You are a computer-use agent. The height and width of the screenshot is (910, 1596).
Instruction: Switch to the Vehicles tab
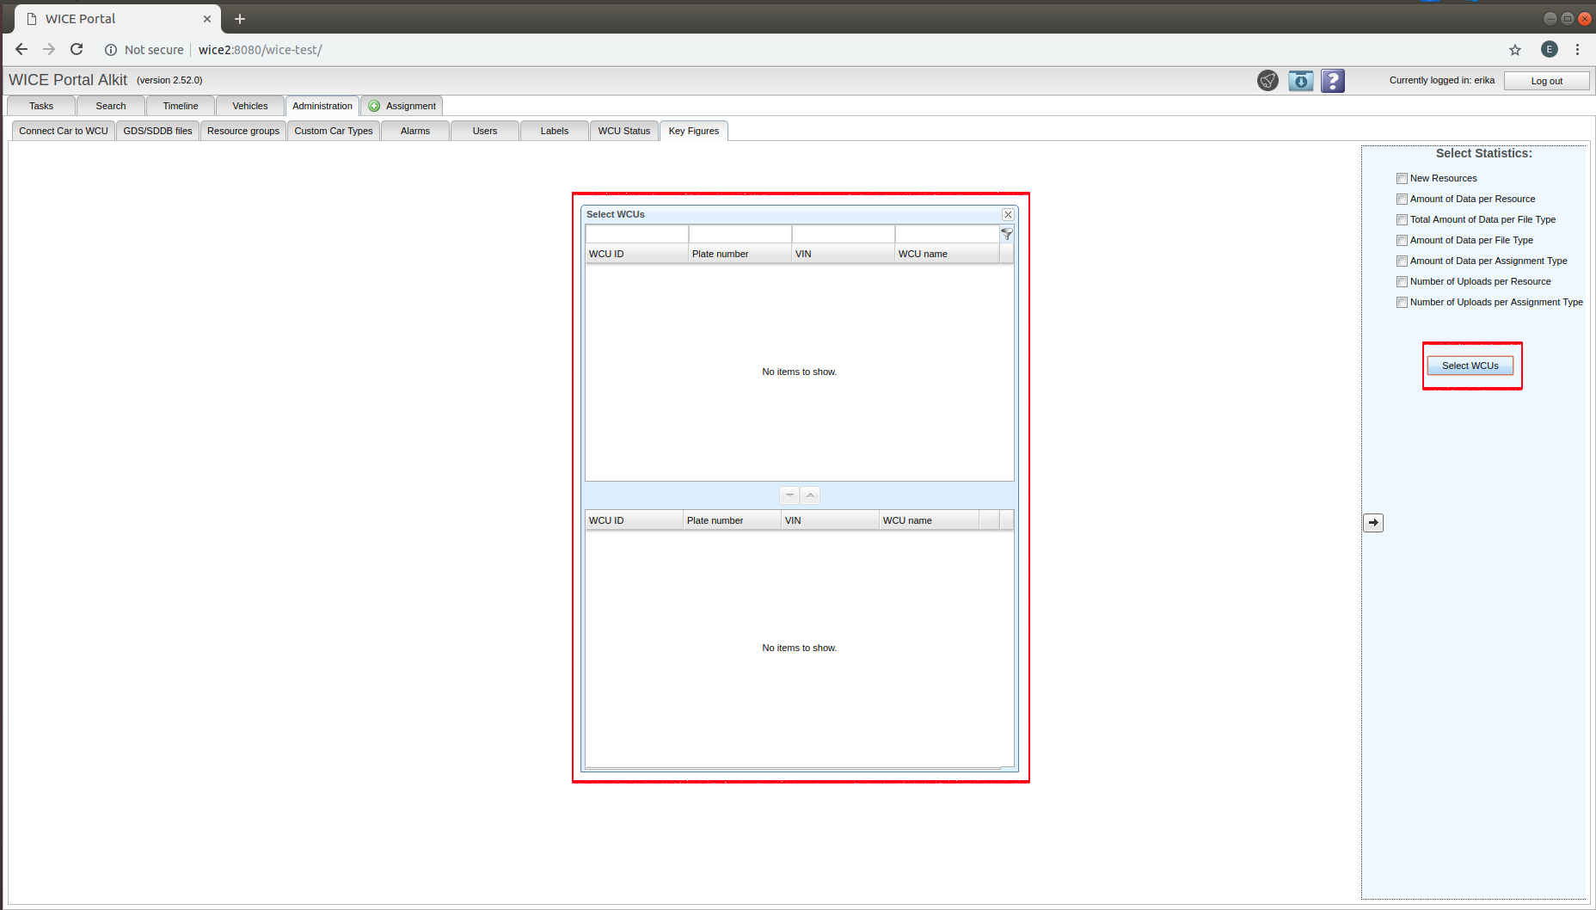click(249, 106)
